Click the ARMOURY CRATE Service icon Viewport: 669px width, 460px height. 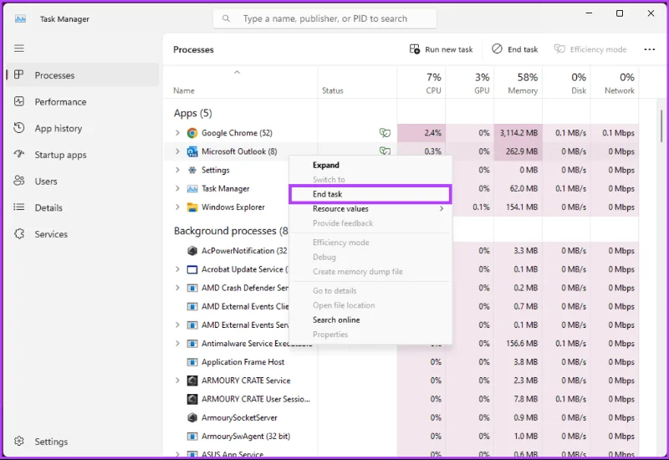192,381
